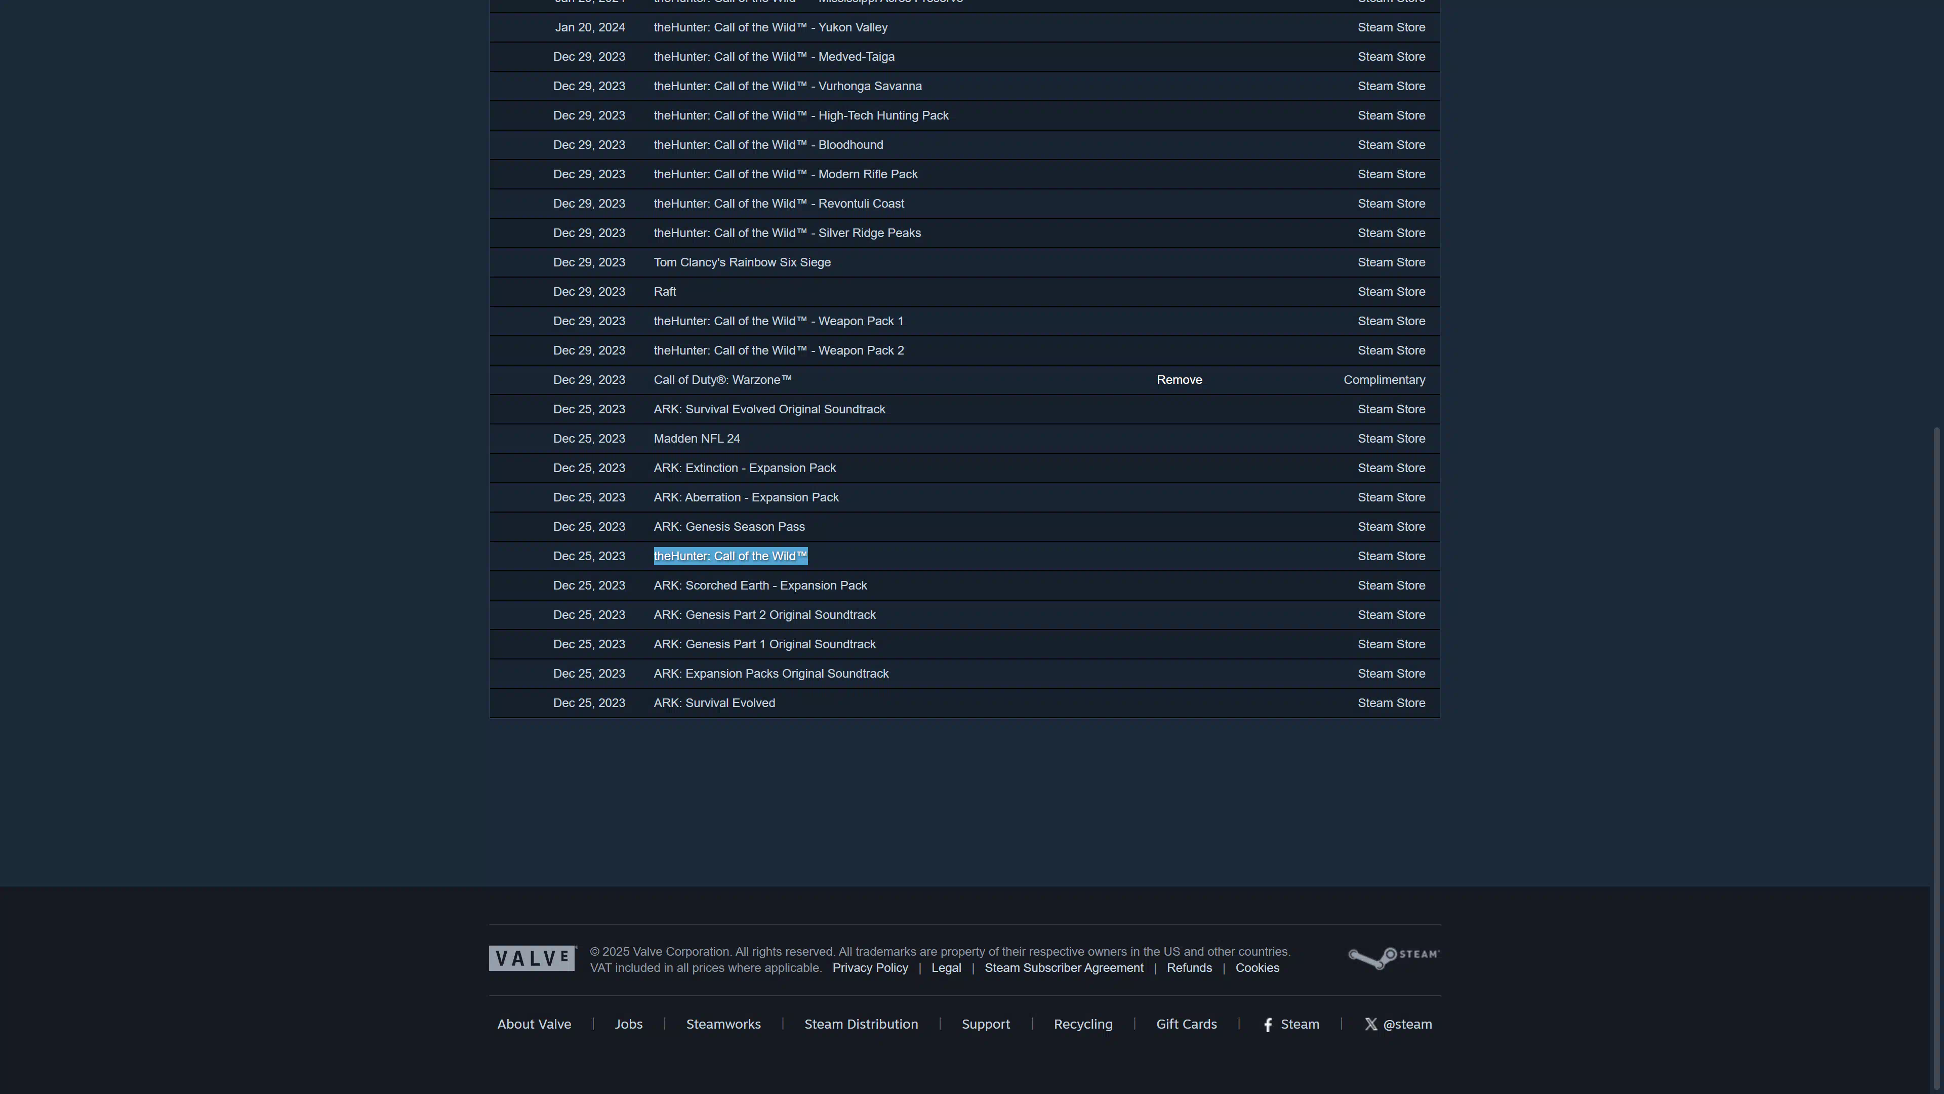Open the Gift Cards footer link

coord(1186,1025)
